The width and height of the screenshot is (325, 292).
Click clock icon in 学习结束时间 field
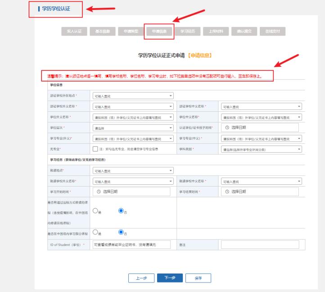point(227,192)
